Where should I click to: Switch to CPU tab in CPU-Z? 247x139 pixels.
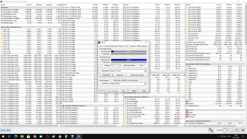point(101,46)
